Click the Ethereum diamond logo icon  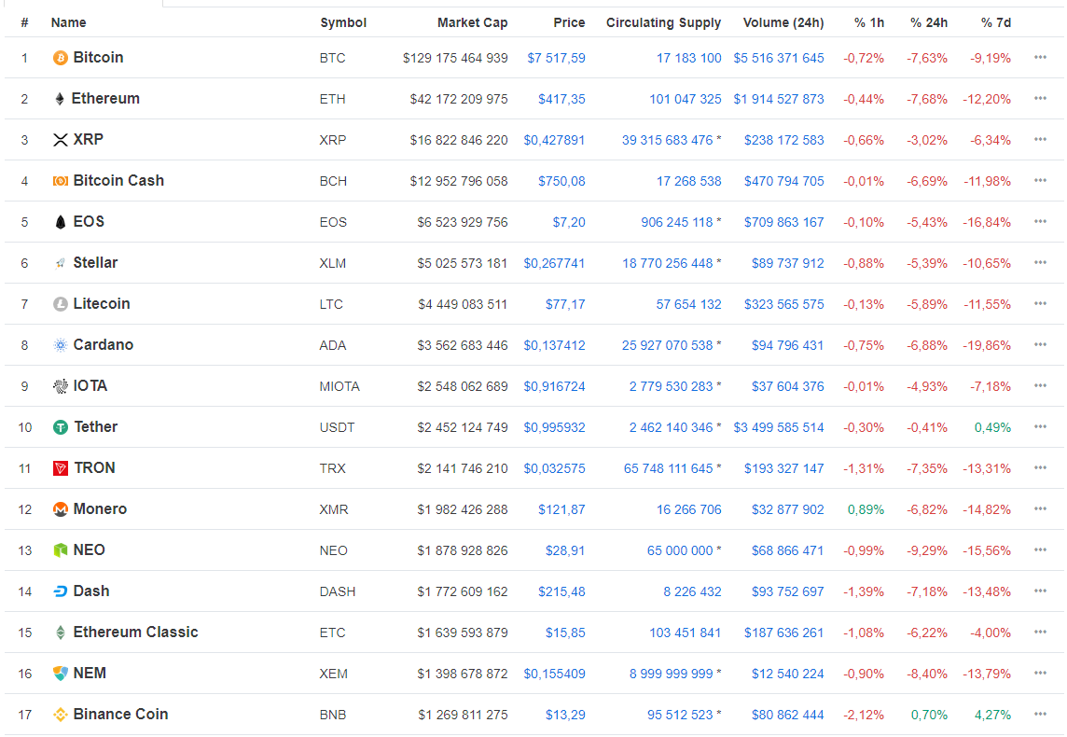click(x=60, y=99)
